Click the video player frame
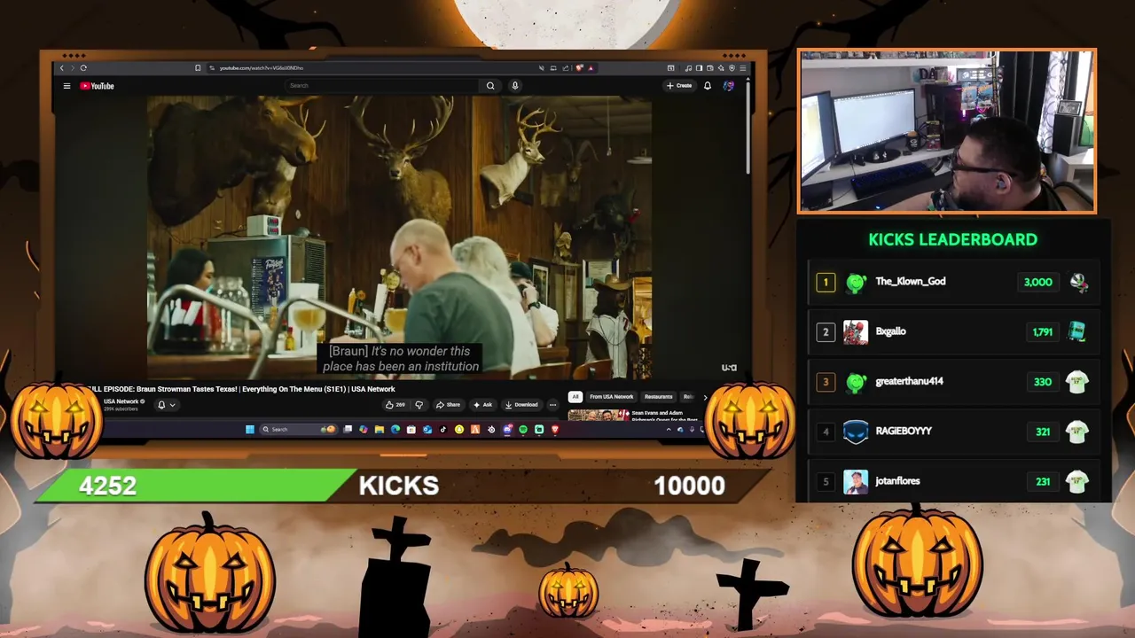1135x638 pixels. pyautogui.click(x=399, y=237)
